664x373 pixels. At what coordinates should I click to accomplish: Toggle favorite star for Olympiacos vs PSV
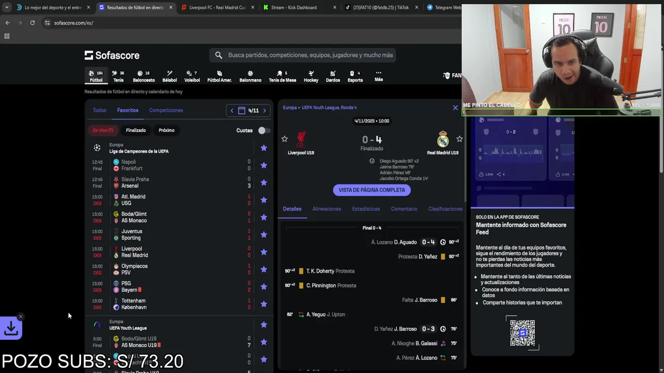click(264, 269)
